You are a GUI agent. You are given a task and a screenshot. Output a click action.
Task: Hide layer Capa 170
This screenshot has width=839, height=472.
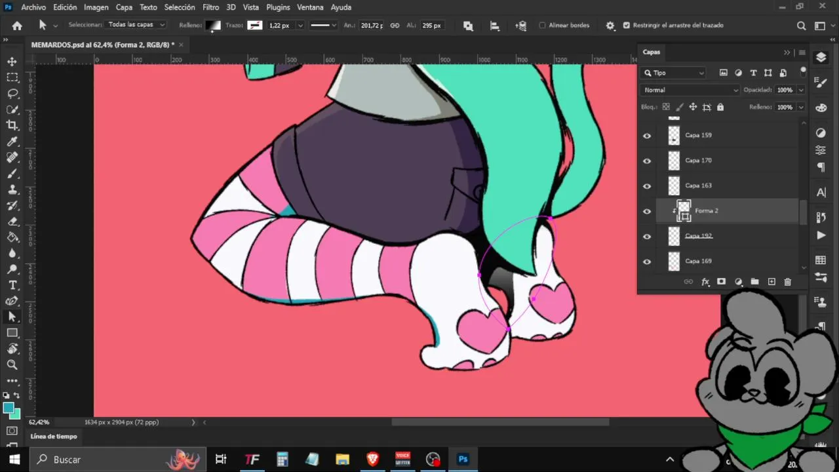point(647,161)
